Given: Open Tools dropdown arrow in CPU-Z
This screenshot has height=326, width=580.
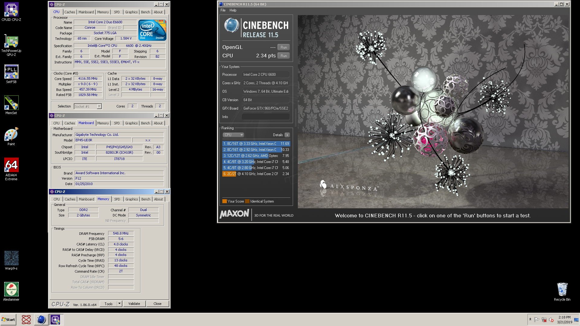Looking at the screenshot, I should coord(120,304).
